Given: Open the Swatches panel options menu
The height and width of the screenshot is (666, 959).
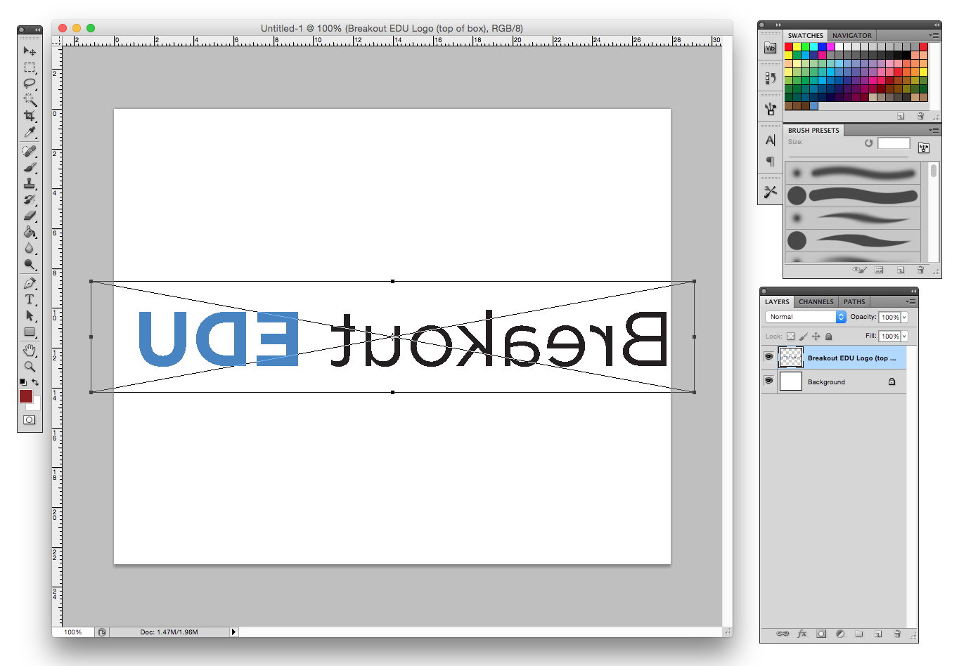Looking at the screenshot, I should click(934, 35).
